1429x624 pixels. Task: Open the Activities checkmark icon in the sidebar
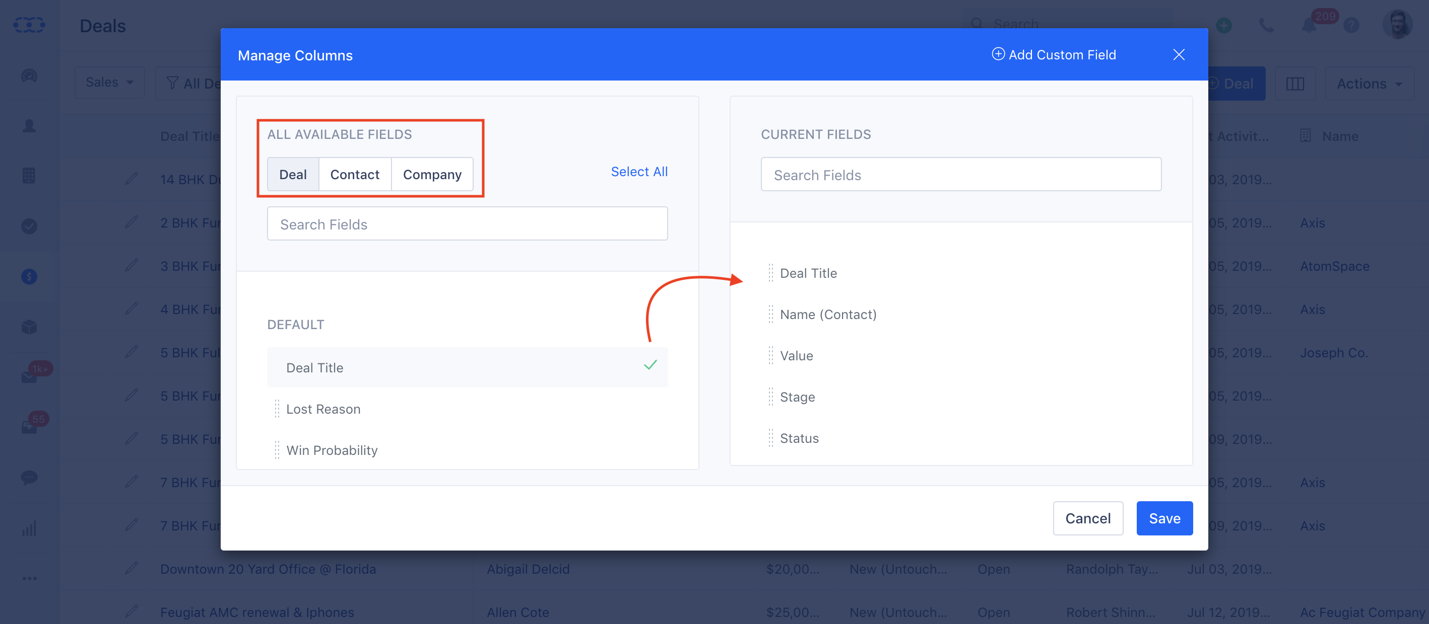click(x=29, y=226)
